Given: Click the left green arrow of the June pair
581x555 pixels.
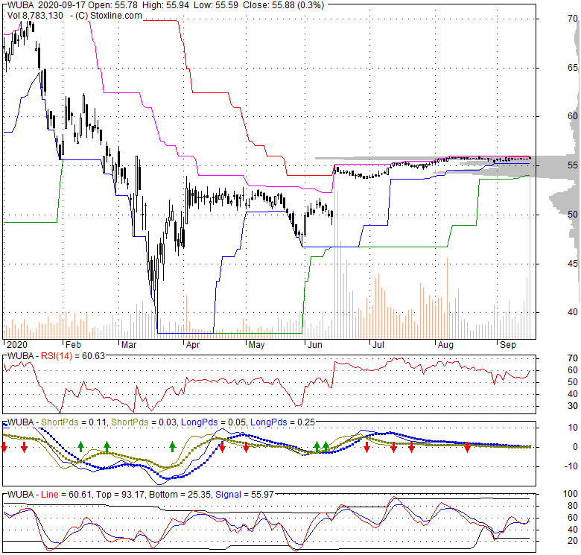Looking at the screenshot, I should click(317, 446).
